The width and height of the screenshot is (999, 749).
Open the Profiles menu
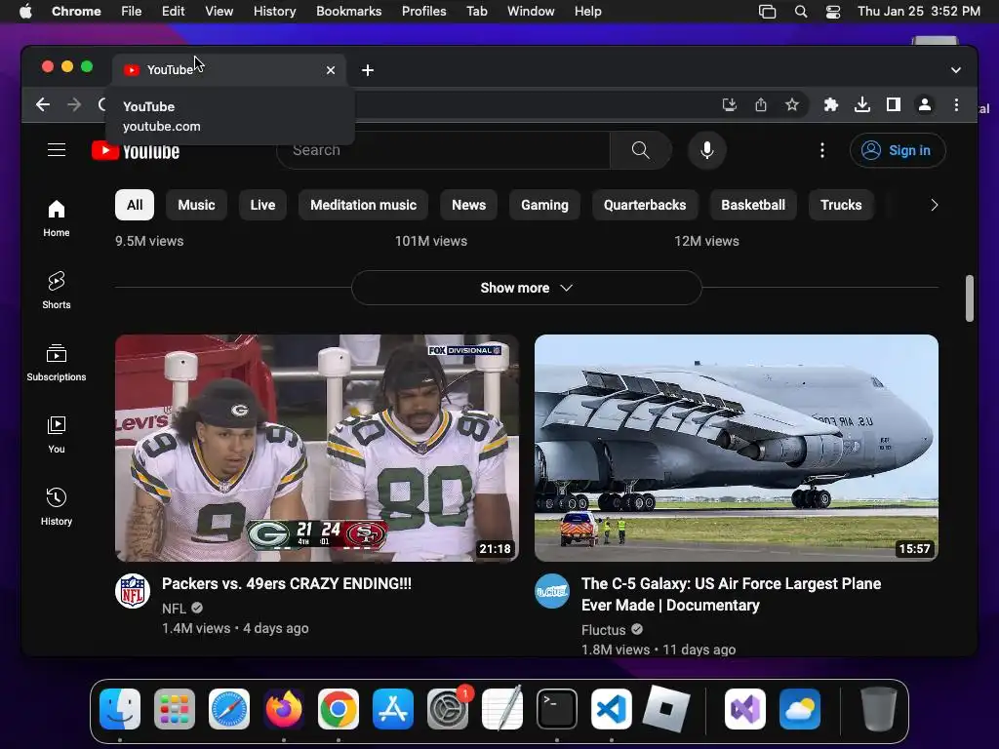pyautogui.click(x=423, y=12)
